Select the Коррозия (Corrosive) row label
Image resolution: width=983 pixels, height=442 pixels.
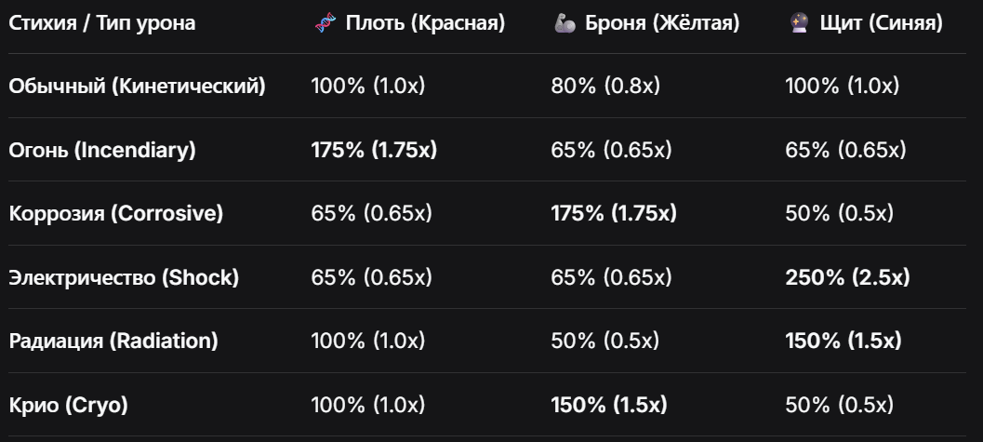[116, 213]
